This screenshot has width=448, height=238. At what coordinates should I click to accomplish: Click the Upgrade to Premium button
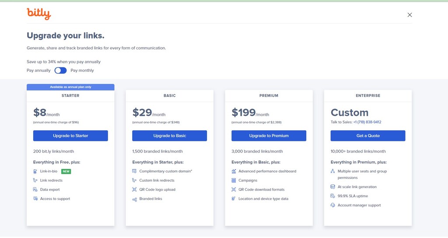coord(269,136)
